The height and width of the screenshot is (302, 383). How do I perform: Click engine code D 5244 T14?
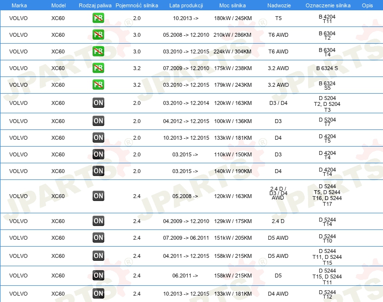(327, 222)
